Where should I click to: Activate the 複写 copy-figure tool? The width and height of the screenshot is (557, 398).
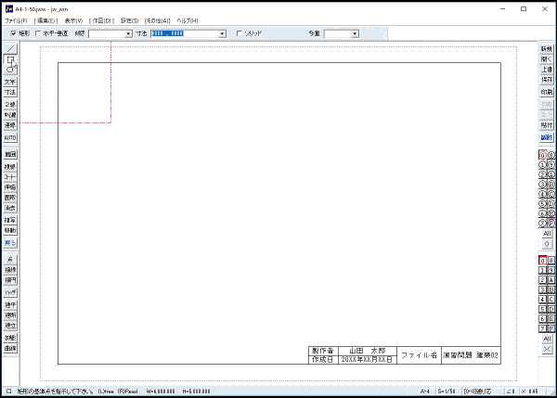tap(10, 220)
